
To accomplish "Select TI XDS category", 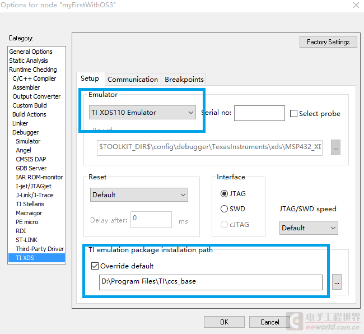I will pos(36,258).
